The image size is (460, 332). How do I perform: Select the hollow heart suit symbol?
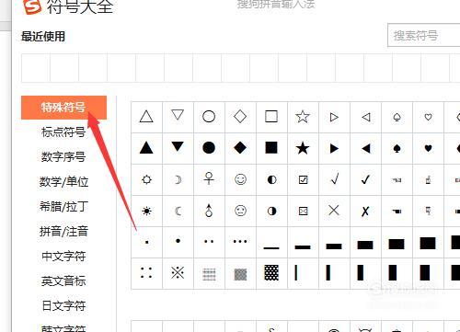(429, 117)
